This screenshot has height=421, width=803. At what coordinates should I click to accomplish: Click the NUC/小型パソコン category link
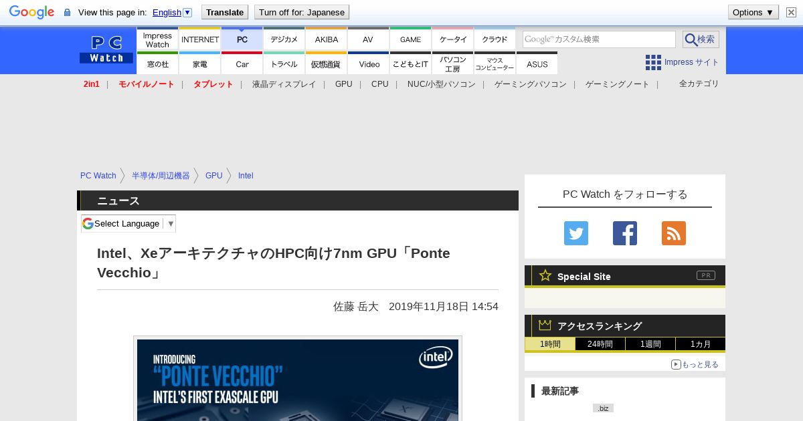pyautogui.click(x=442, y=84)
